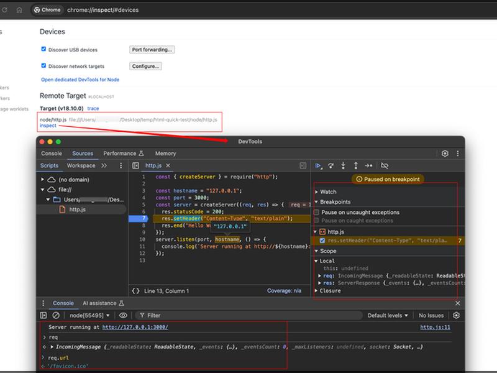Toggle the debugger sidebar icon
Screen dimensions: 497x373
[303, 165]
